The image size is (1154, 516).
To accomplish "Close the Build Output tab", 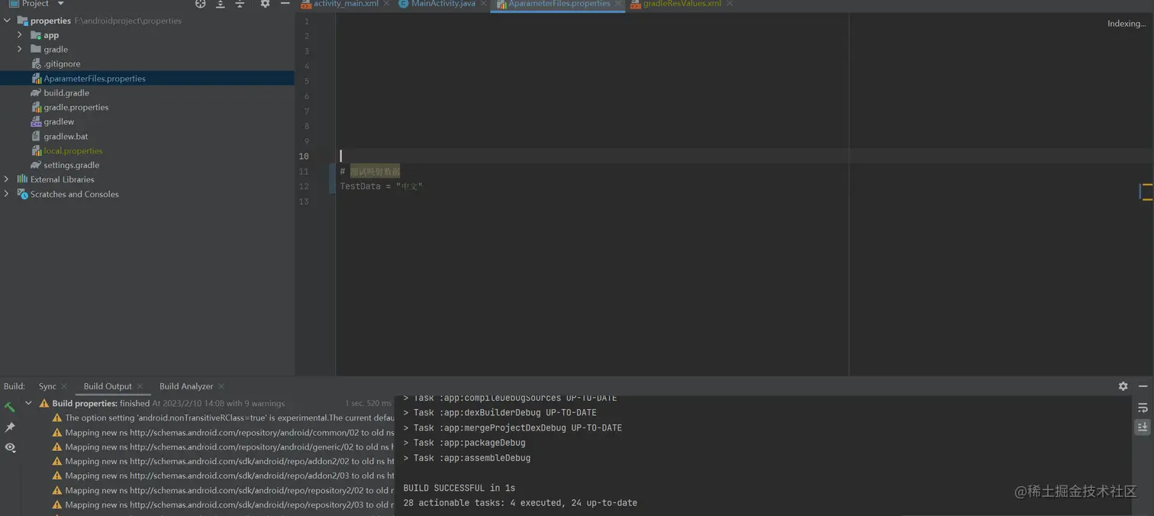I will pyautogui.click(x=140, y=387).
